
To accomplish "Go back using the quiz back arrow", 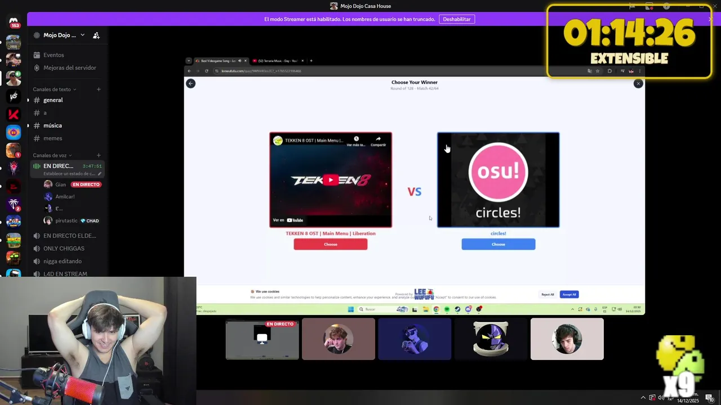I will (x=190, y=83).
